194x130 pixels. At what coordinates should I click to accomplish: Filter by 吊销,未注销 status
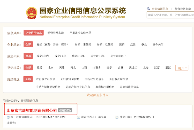(x=83, y=44)
